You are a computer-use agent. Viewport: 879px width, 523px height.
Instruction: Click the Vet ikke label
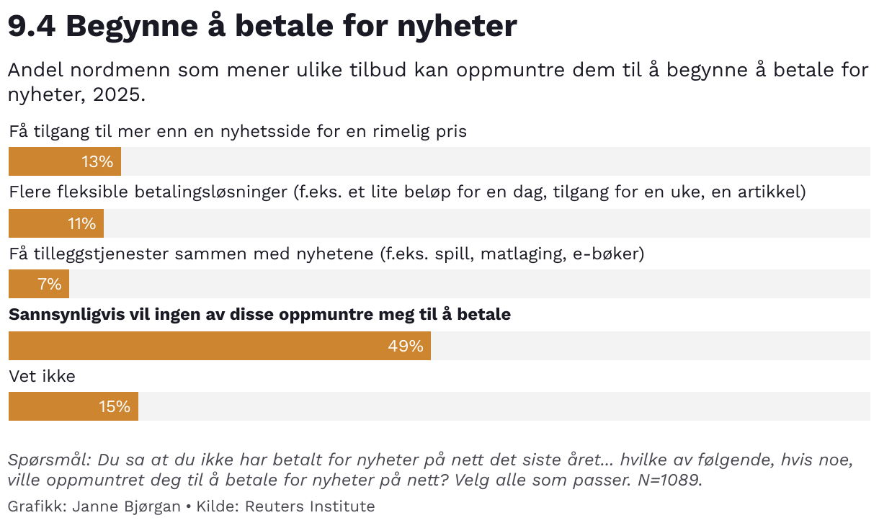[x=42, y=376]
